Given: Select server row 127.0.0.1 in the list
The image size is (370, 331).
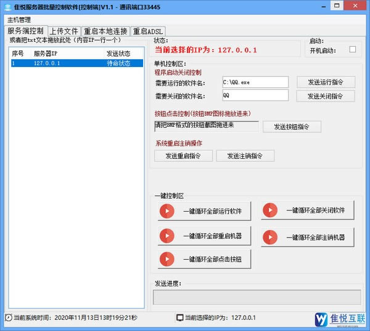Looking at the screenshot, I should pyautogui.click(x=77, y=63).
